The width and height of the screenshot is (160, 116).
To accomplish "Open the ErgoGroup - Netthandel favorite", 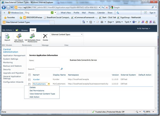I will tap(129, 18).
